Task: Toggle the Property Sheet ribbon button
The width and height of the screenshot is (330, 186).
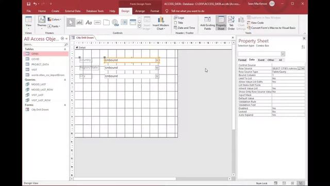Action: point(221,23)
